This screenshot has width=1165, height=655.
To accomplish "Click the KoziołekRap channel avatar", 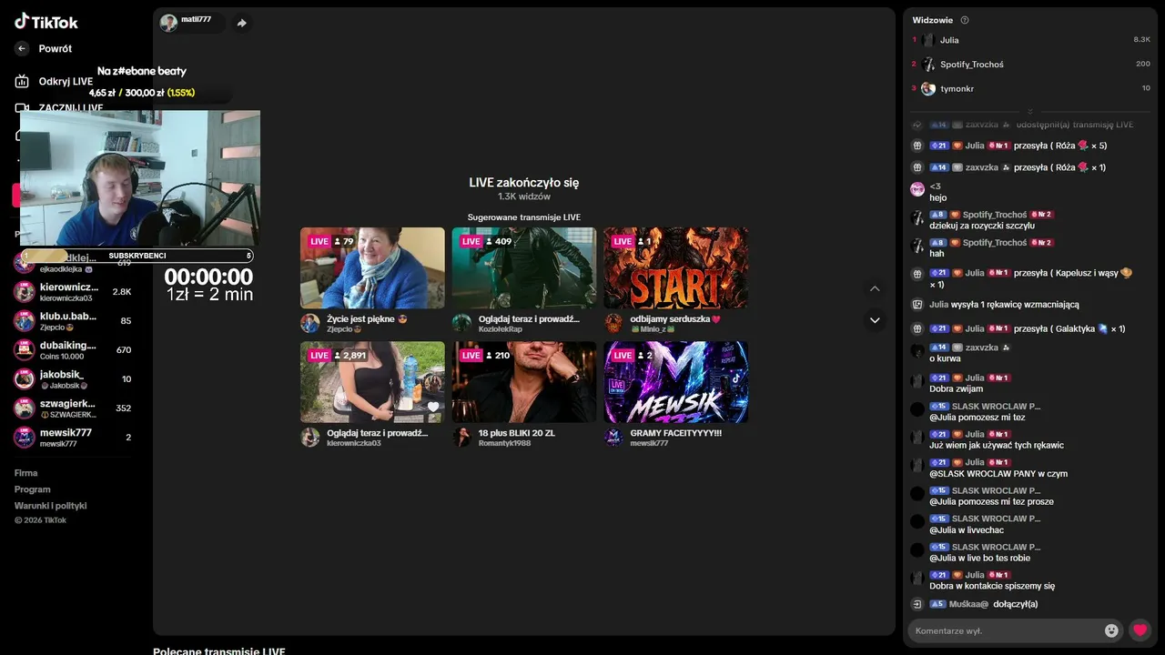I will [462, 323].
